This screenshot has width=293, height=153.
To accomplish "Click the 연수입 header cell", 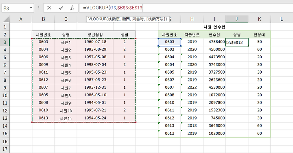I will click(x=214, y=34).
